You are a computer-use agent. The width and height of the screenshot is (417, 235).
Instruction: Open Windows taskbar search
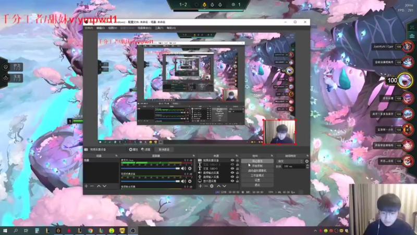(x=16, y=230)
